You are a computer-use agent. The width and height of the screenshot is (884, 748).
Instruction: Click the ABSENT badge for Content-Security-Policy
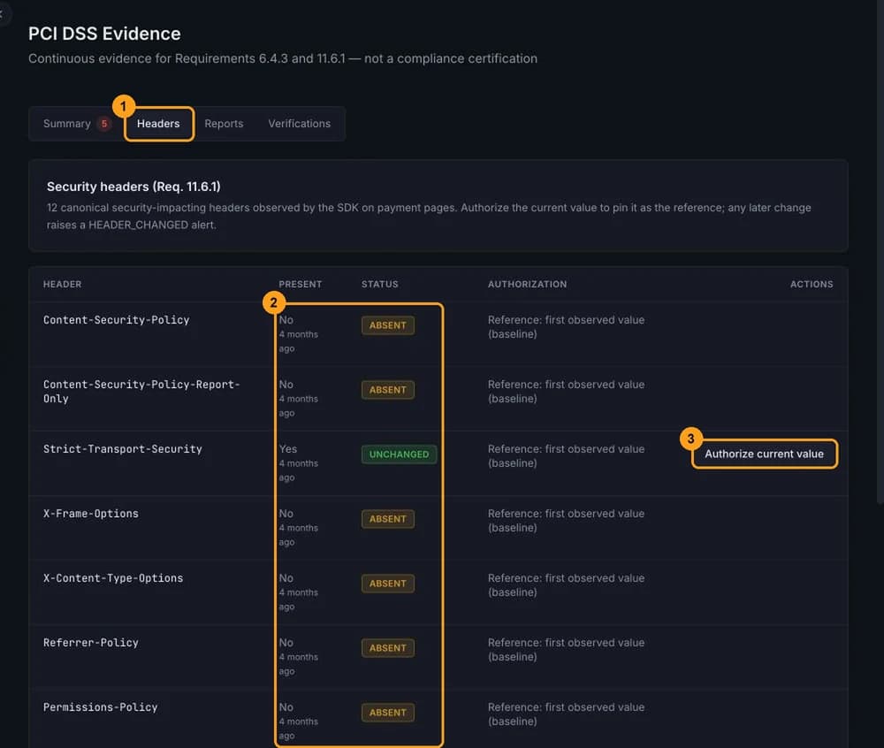[388, 325]
